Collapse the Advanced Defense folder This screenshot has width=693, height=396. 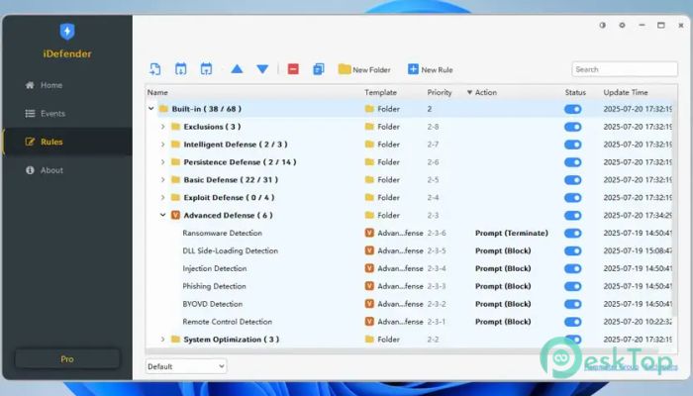162,215
